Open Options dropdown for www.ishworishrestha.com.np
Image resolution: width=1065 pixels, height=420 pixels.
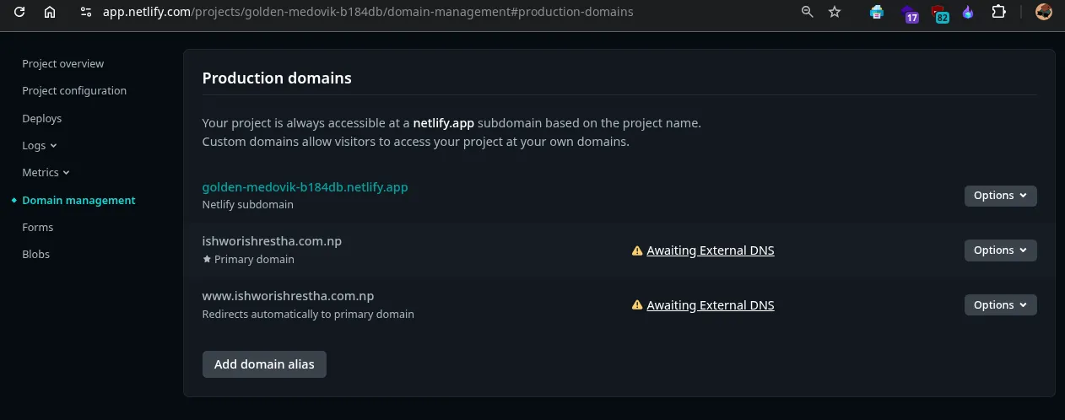(1000, 305)
